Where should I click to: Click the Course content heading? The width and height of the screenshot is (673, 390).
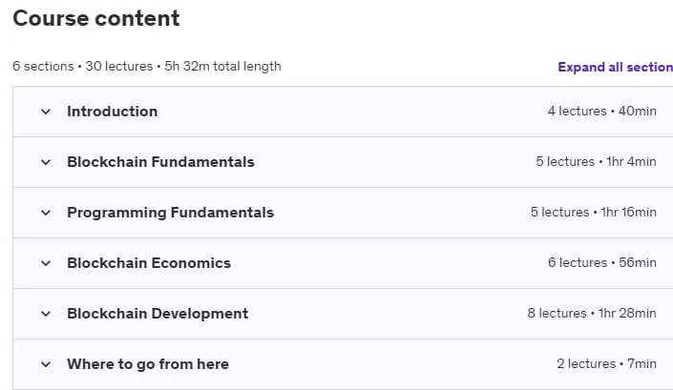[x=96, y=18]
